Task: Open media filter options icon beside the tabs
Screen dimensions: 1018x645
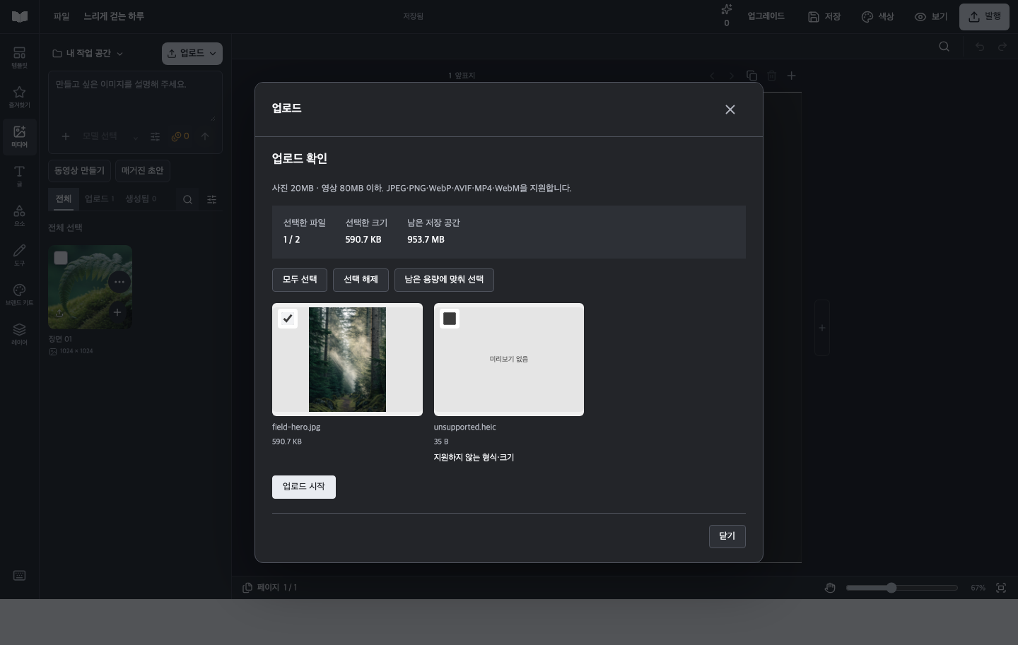Action: pos(211,200)
